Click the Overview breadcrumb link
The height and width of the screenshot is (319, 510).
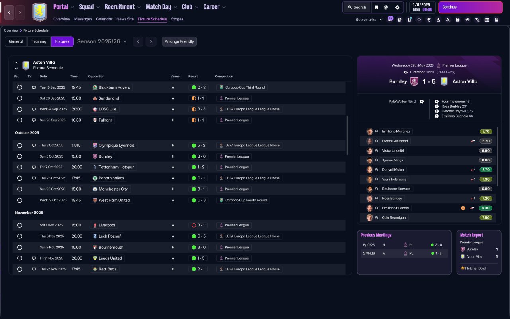(11, 30)
